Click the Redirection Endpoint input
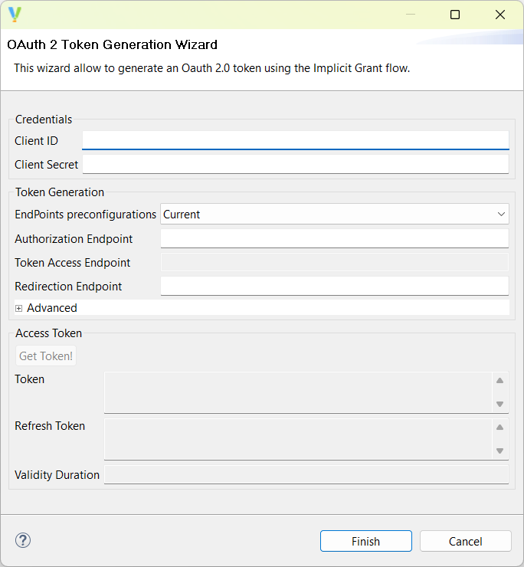The image size is (524, 567). point(335,286)
